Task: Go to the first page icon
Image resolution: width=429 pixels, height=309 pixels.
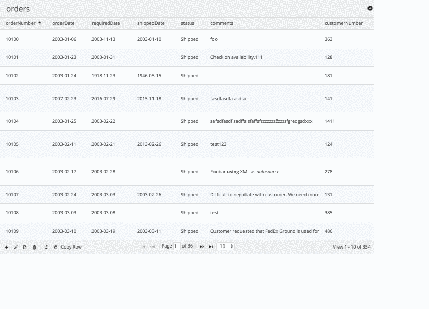Action: coord(143,246)
